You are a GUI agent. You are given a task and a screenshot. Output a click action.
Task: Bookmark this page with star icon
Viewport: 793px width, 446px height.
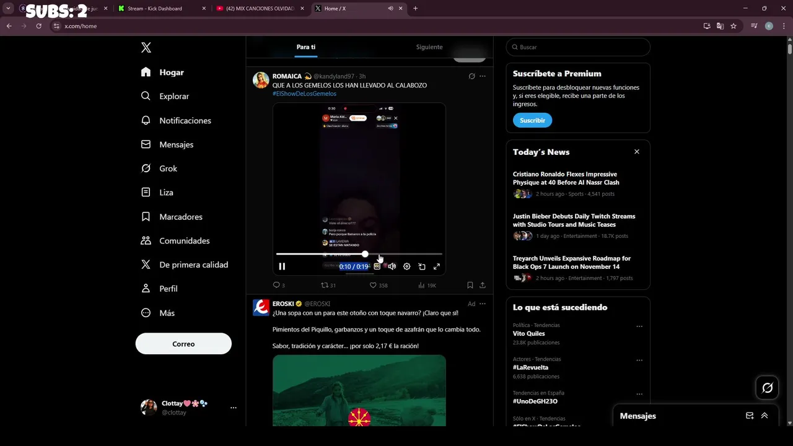point(734,26)
